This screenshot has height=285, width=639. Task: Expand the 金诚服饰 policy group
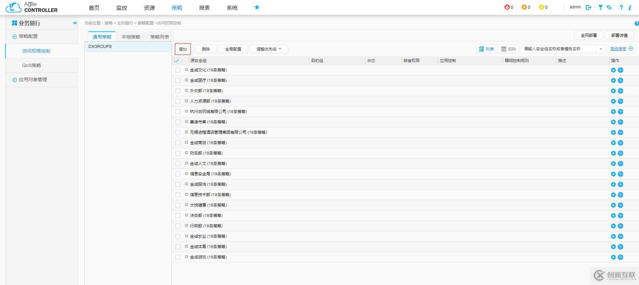coord(186,184)
